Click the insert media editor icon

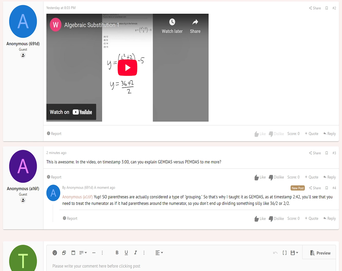click(x=64, y=253)
